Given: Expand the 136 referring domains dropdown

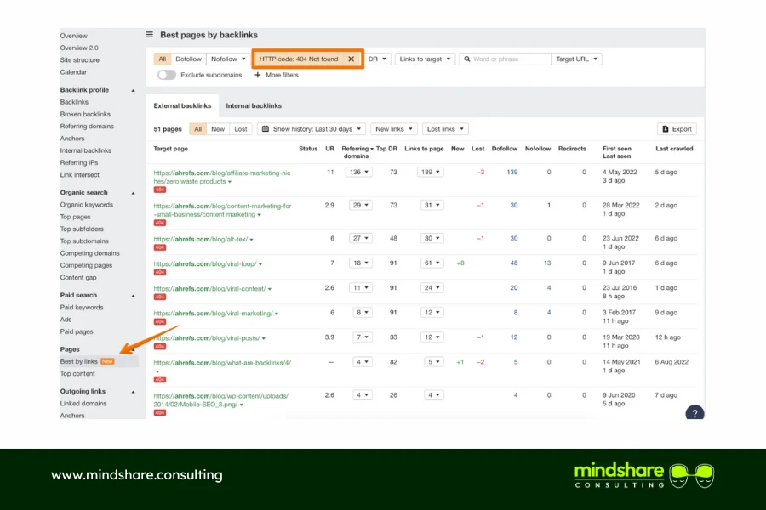Looking at the screenshot, I should (359, 172).
